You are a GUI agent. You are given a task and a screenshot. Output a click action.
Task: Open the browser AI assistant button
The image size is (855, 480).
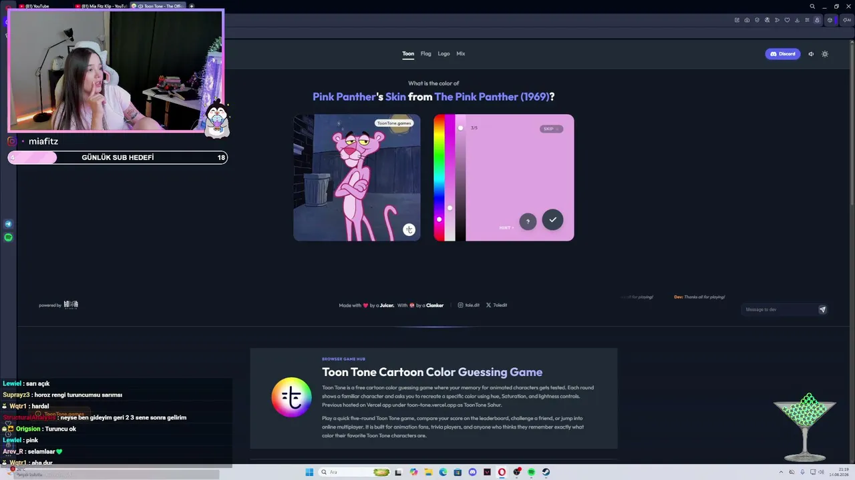[847, 20]
